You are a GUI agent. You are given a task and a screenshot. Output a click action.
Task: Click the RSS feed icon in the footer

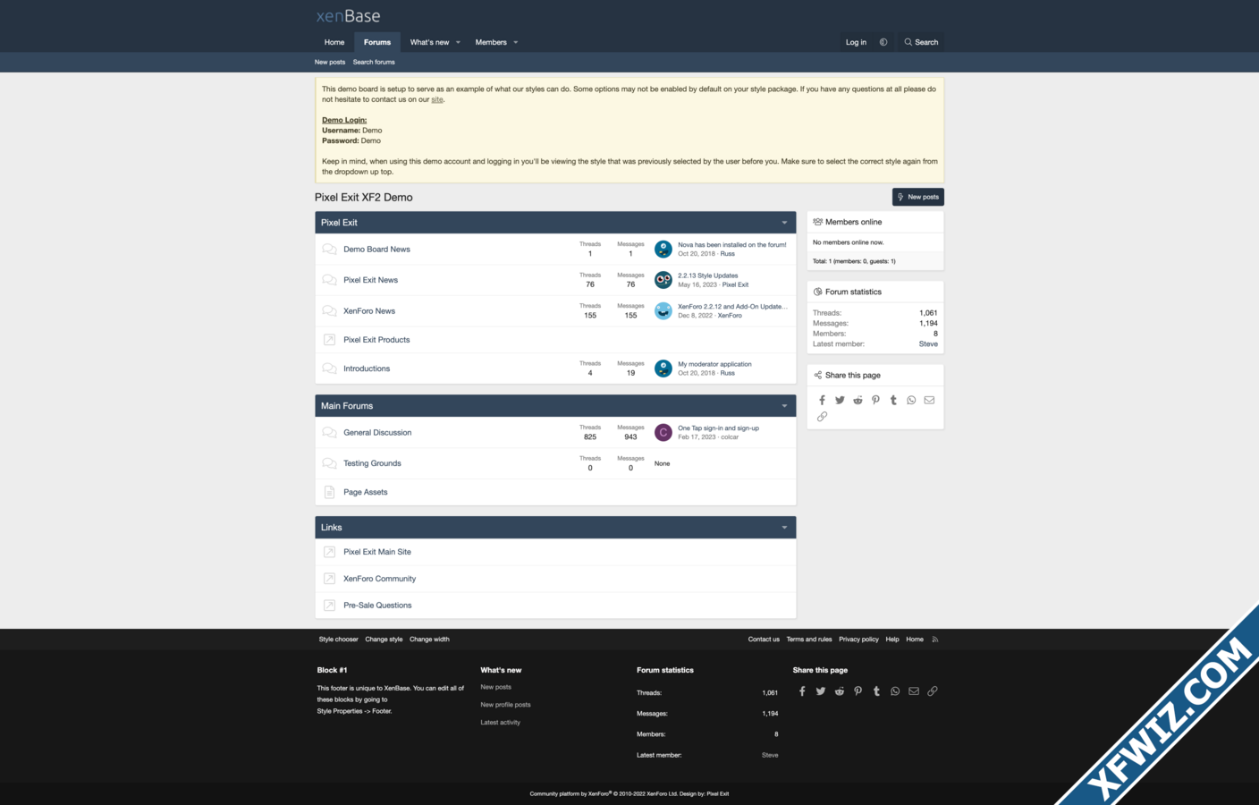point(935,640)
